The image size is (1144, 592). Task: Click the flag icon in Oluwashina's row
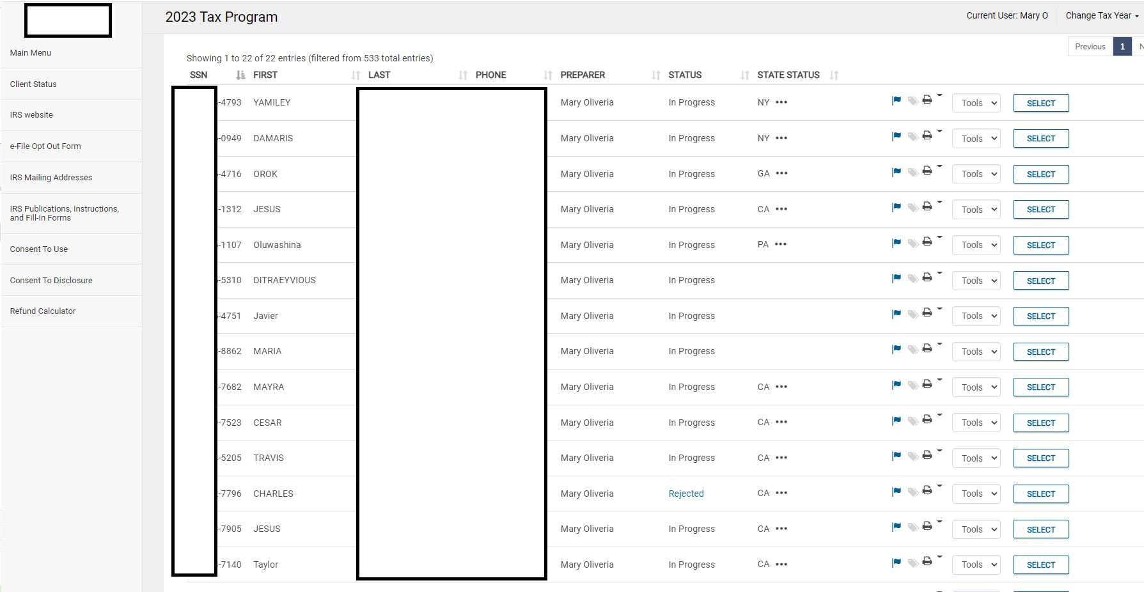coord(897,243)
